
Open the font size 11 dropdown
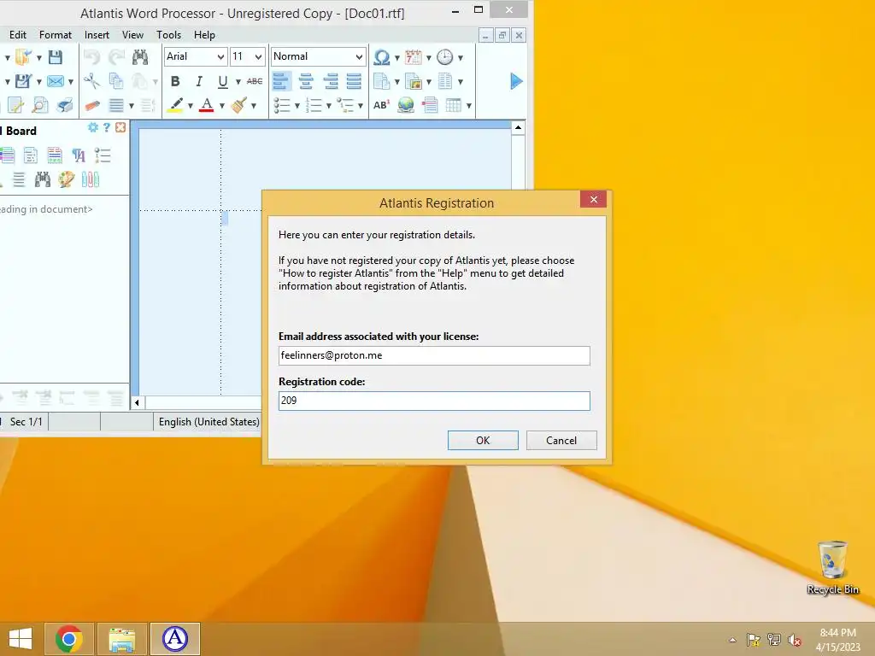click(258, 57)
